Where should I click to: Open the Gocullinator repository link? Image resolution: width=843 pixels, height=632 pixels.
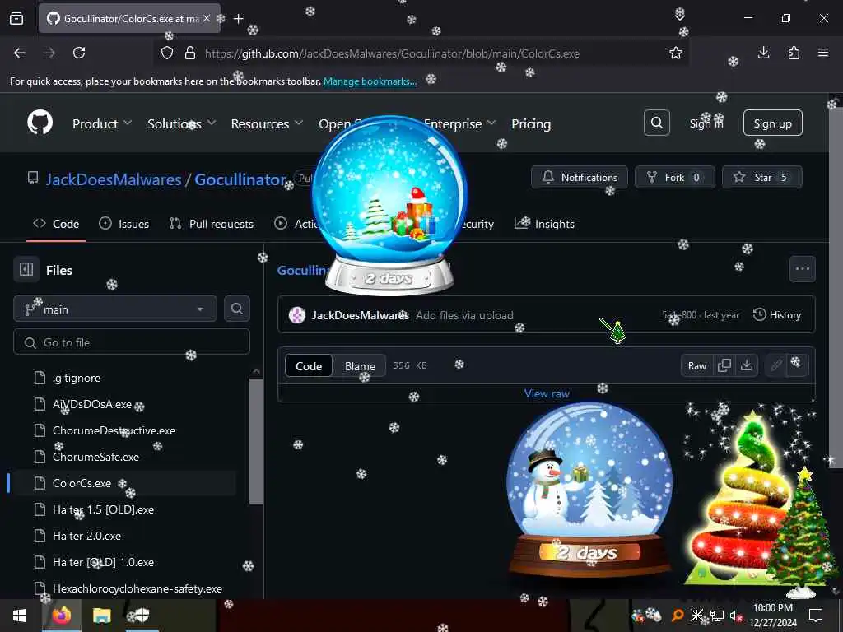coord(240,179)
